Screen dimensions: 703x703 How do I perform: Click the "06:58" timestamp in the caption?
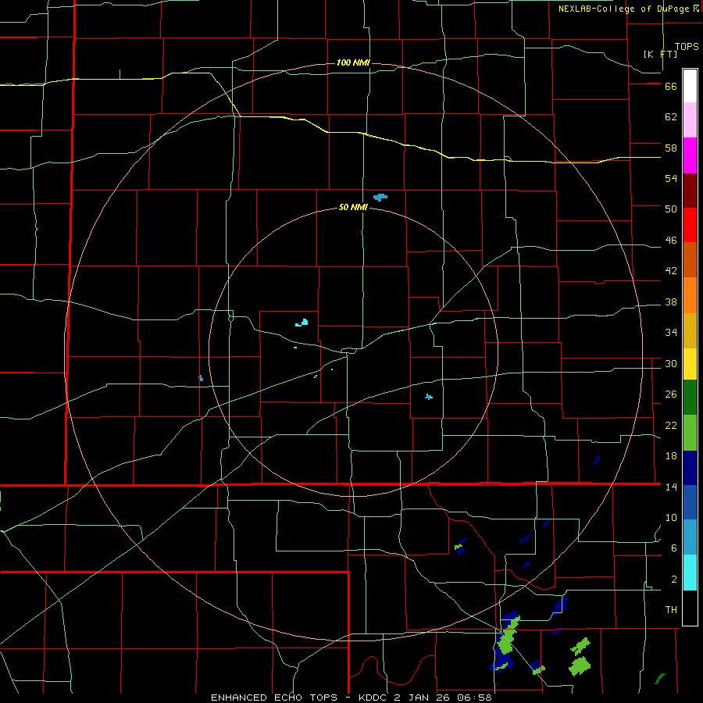(474, 698)
